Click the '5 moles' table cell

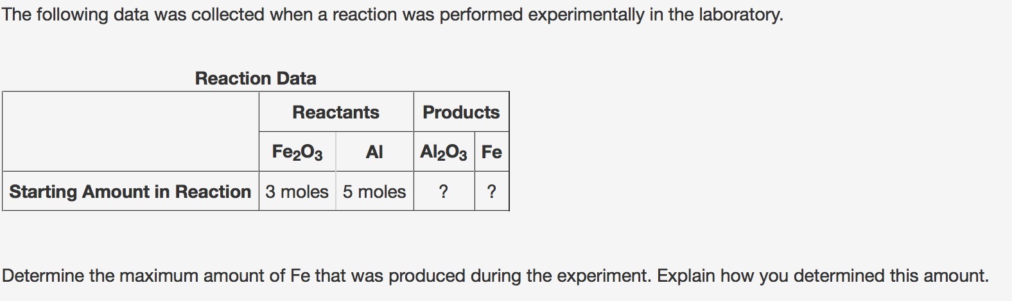374,191
